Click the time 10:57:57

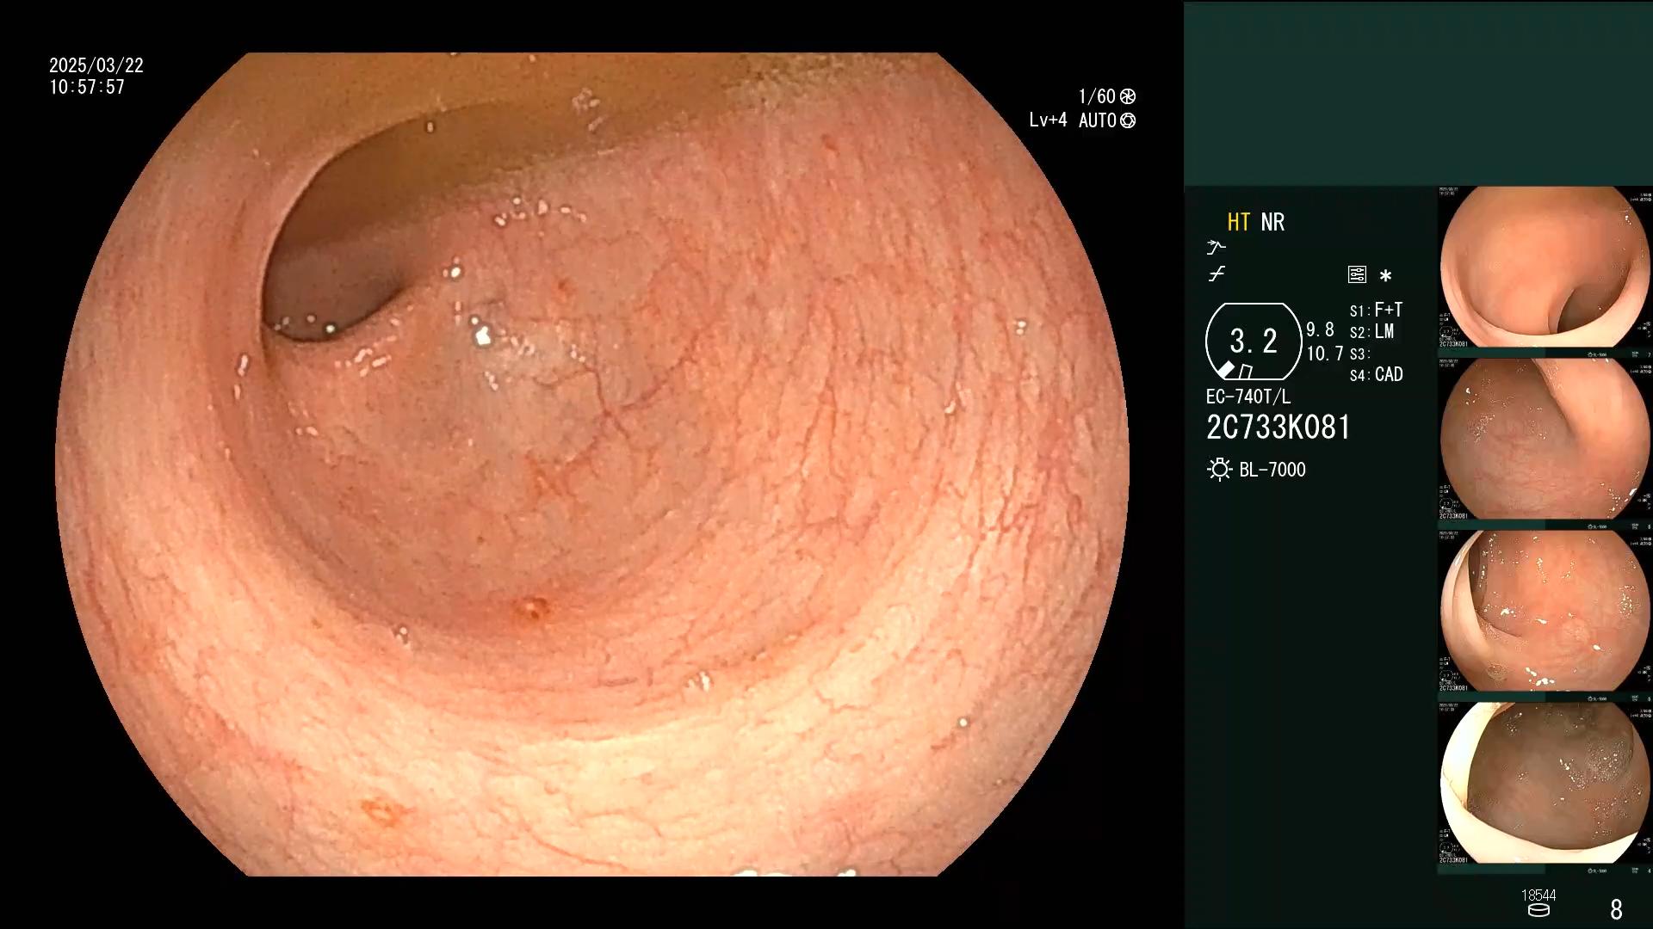(x=87, y=87)
